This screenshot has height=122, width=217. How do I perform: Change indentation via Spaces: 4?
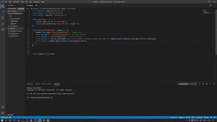[182, 118]
